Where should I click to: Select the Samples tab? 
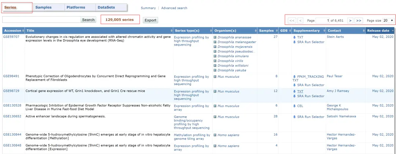point(43,7)
